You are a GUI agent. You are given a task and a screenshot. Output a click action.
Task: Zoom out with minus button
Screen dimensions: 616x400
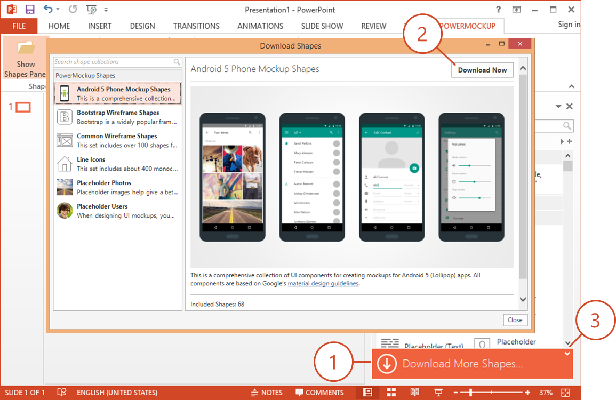coord(455,392)
